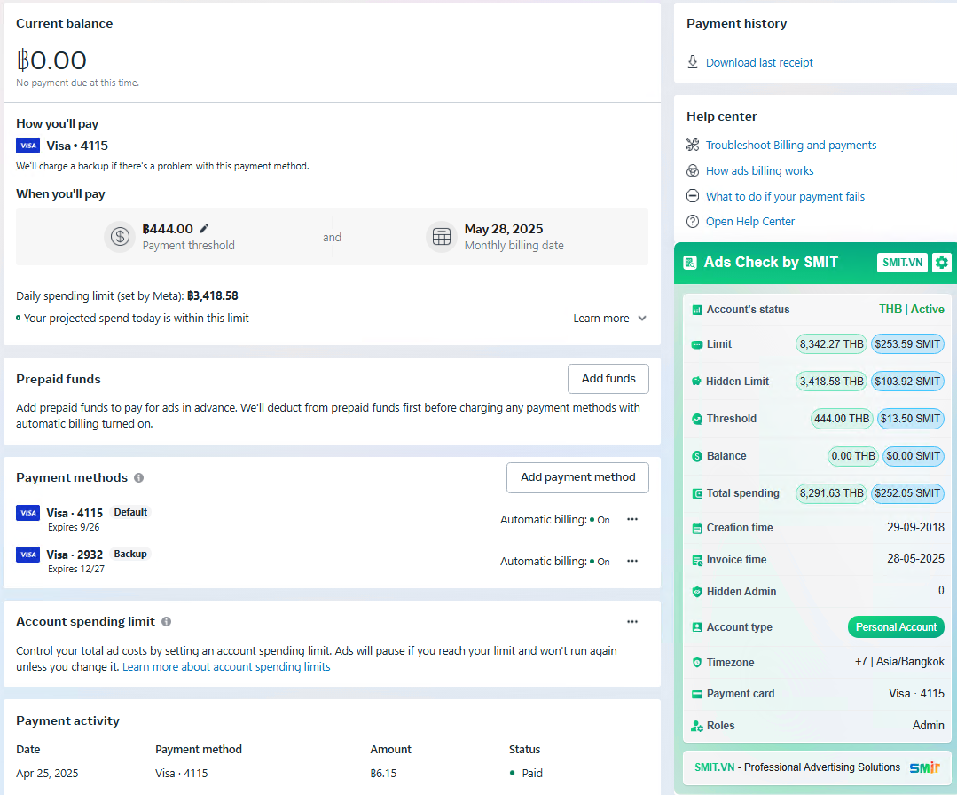Click the $103.92 SMIT pill
Image resolution: width=957 pixels, height=795 pixels.
click(907, 381)
